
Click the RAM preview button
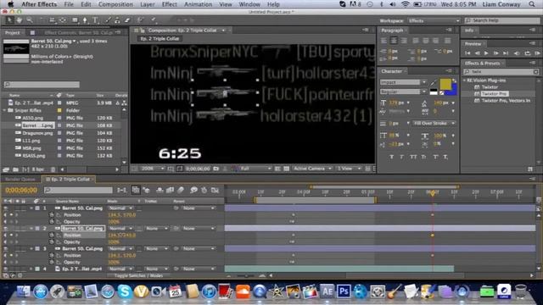[x=537, y=53]
